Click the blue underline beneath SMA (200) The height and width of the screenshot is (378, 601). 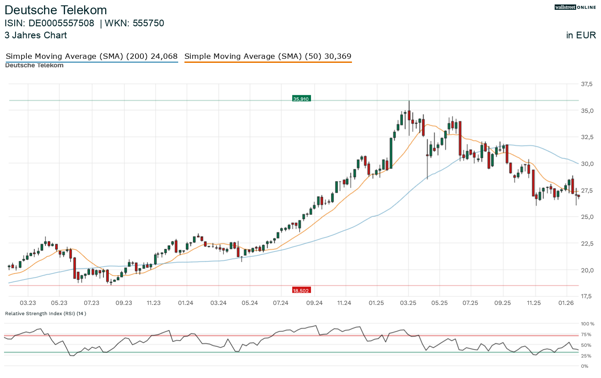[91, 62]
